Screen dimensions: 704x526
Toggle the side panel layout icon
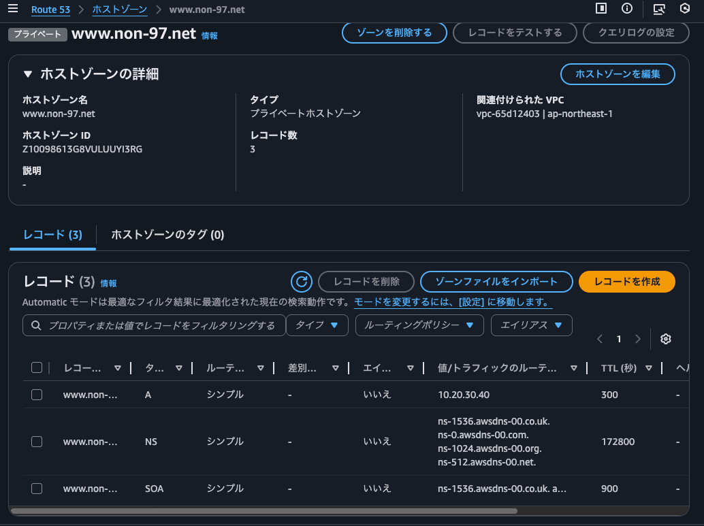[x=600, y=9]
